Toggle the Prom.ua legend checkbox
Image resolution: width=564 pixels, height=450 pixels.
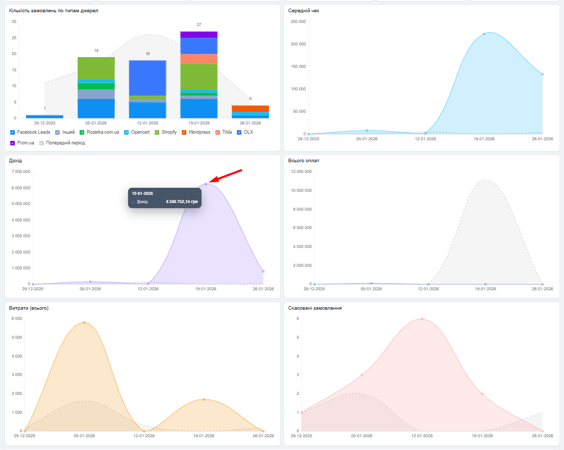(x=13, y=143)
